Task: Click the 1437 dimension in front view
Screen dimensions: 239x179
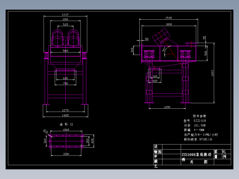Action: [65, 15]
